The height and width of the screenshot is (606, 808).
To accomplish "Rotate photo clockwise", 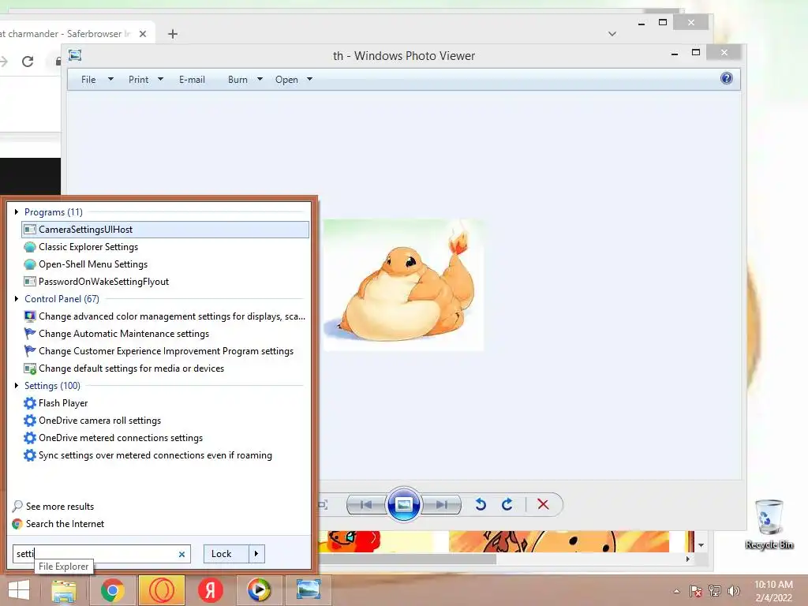I will tap(507, 504).
